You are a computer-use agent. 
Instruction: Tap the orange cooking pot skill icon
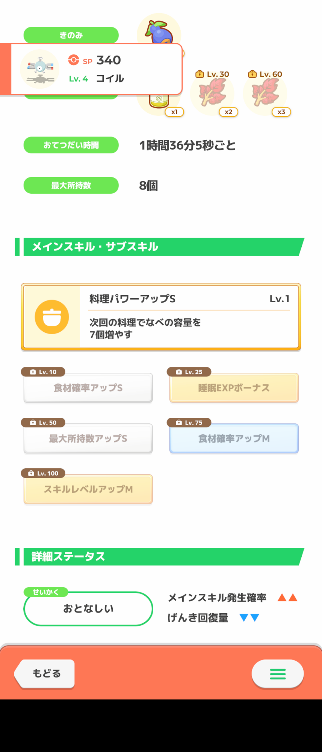(x=52, y=317)
